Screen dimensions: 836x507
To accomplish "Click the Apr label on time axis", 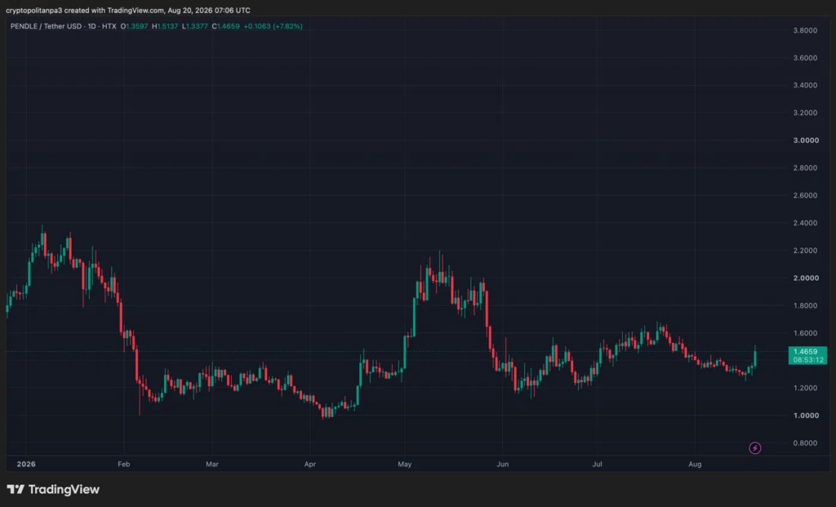I will [309, 464].
